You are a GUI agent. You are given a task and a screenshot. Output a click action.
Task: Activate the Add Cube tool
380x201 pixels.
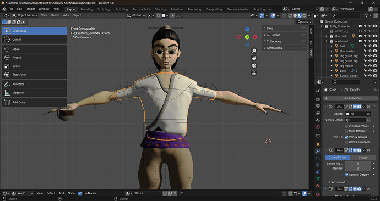tap(34, 102)
